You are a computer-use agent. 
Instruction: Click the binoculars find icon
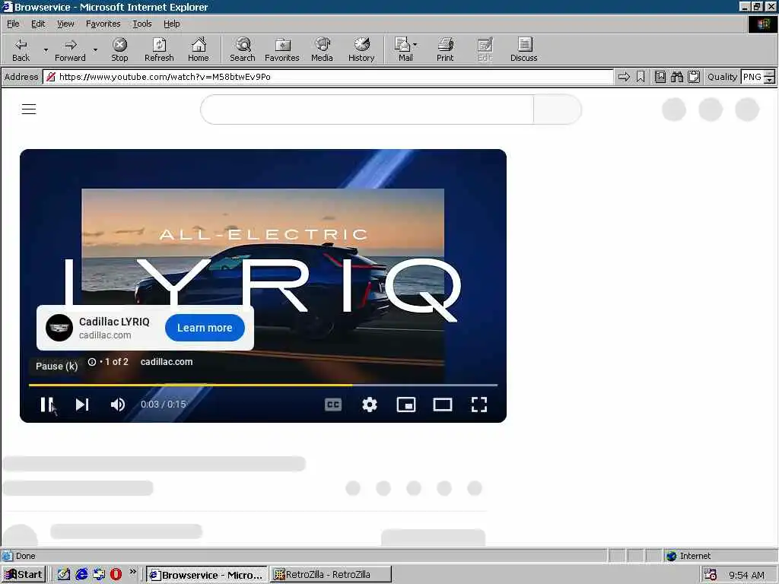tap(676, 77)
